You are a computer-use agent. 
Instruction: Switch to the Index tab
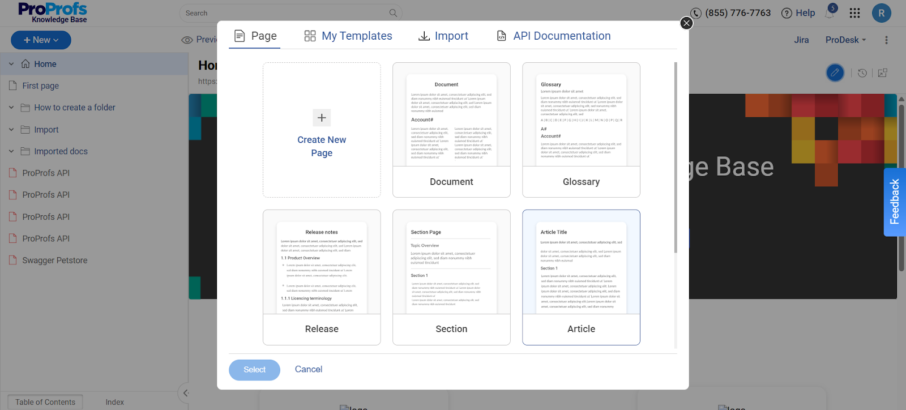pyautogui.click(x=114, y=402)
